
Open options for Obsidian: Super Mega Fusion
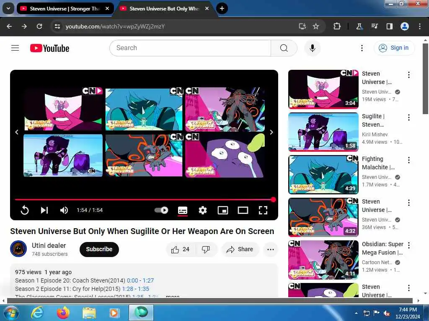(409, 245)
